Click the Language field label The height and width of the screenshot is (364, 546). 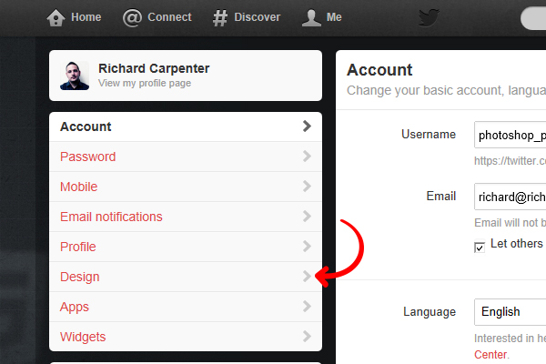pos(430,312)
